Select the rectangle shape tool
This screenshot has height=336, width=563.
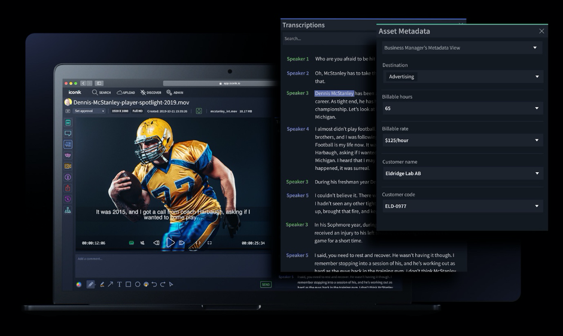(128, 285)
